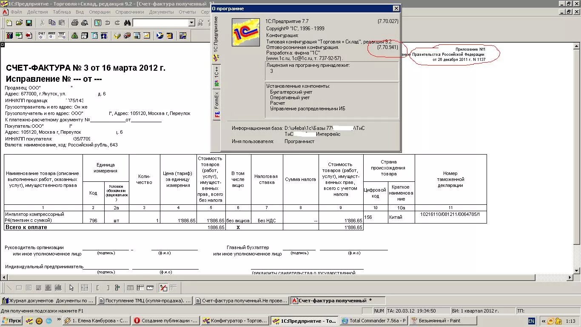
Task: Click the yellow warehouse box icon
Action: [117, 36]
